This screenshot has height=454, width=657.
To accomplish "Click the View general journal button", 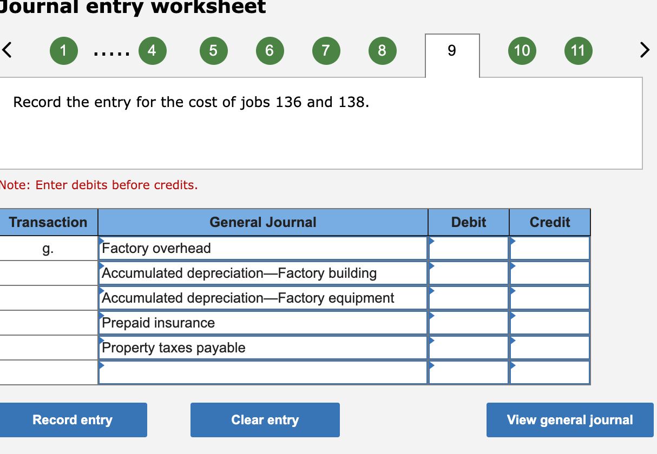I will (x=569, y=419).
